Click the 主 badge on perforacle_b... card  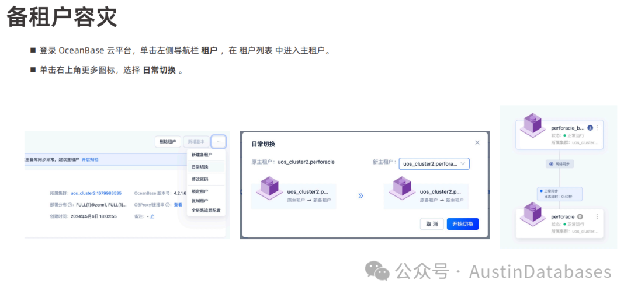click(x=590, y=128)
